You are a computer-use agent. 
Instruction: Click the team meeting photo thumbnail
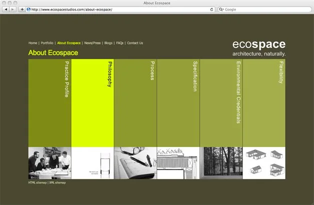[x=50, y=163]
